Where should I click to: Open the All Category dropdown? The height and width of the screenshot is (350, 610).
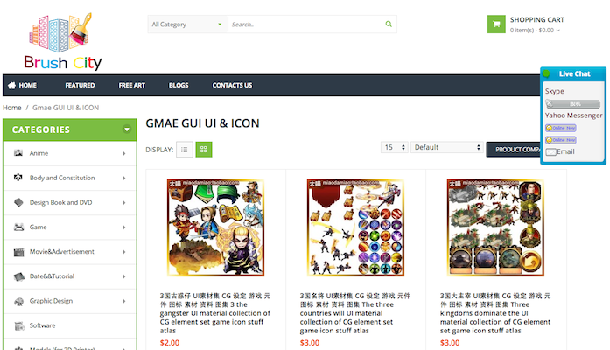tap(187, 24)
